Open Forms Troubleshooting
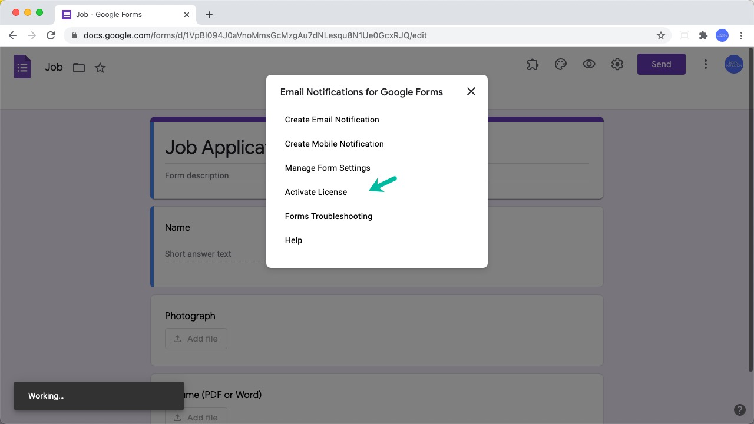Image resolution: width=754 pixels, height=424 pixels. coord(329,216)
